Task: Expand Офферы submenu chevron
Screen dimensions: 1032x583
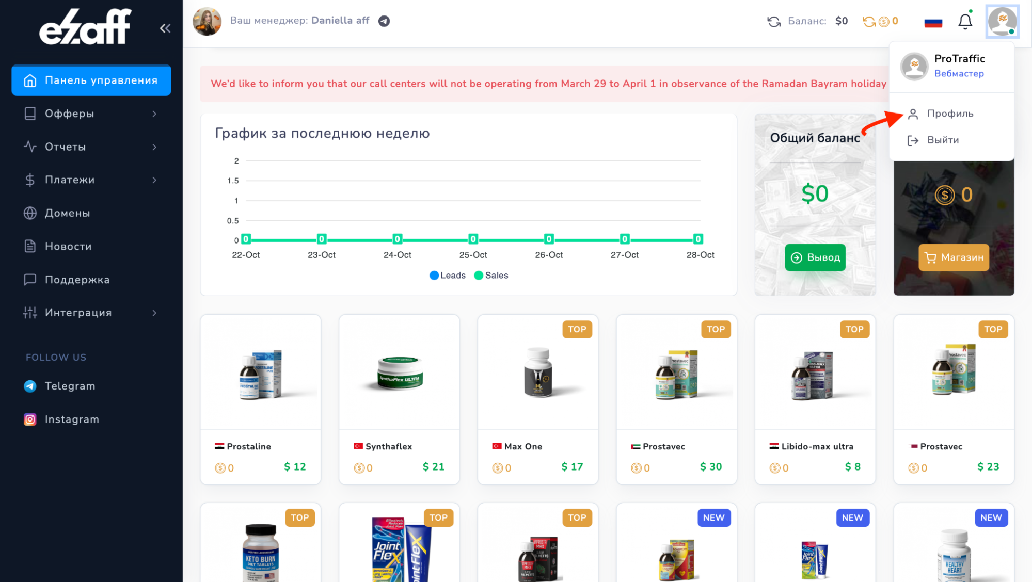Action: (x=154, y=114)
